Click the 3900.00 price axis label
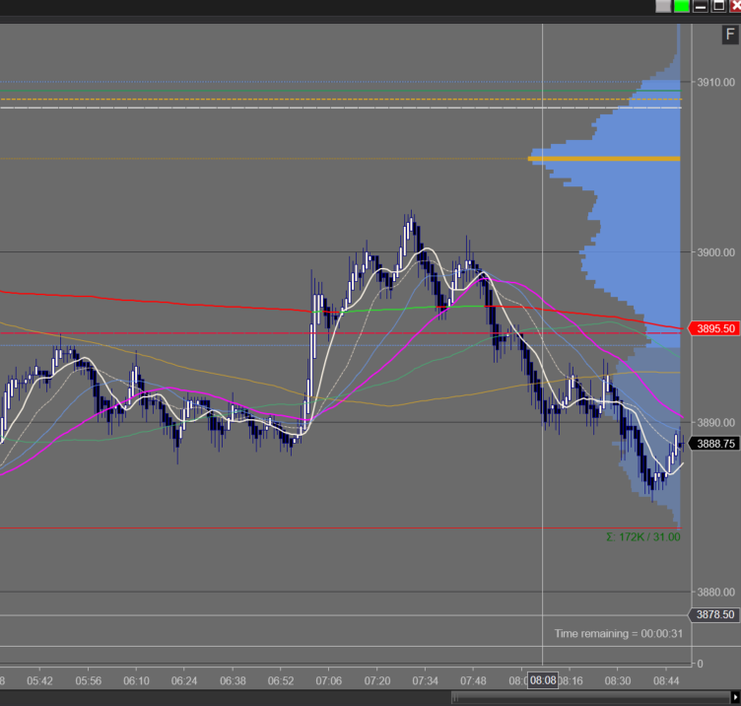 pos(716,252)
